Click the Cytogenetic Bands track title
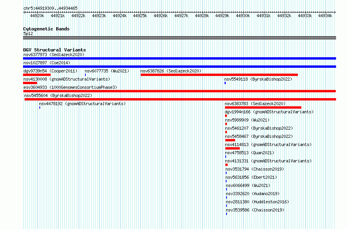The width and height of the screenshot is (347, 229). [46, 29]
